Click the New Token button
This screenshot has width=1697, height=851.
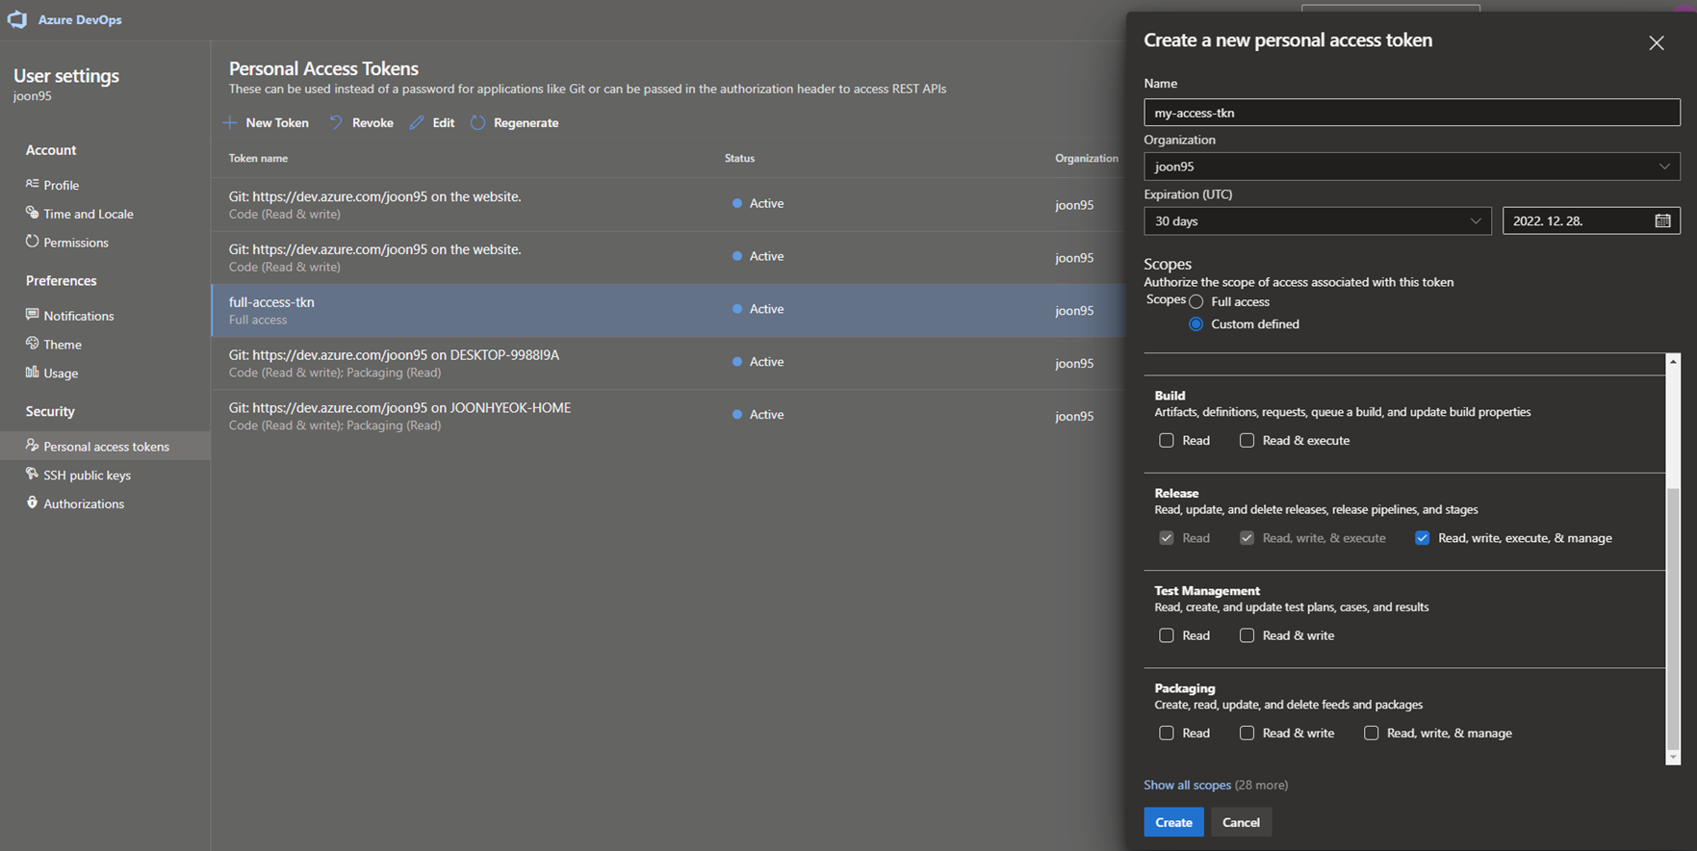click(266, 122)
